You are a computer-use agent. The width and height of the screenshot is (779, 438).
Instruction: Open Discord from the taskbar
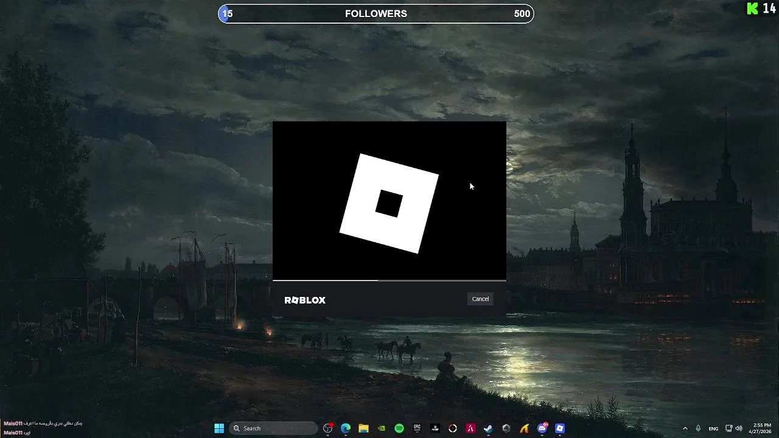(x=542, y=428)
